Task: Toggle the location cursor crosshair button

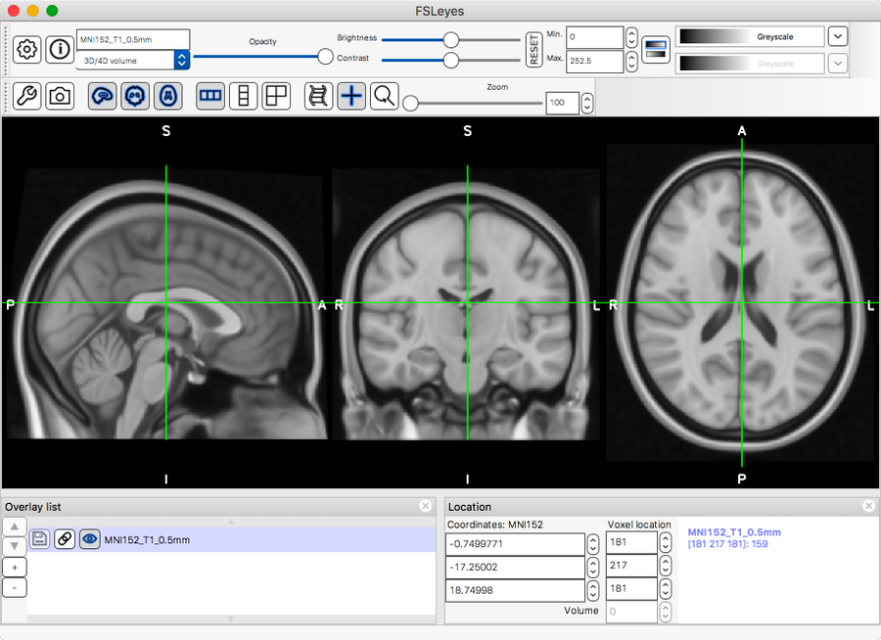Action: (351, 96)
